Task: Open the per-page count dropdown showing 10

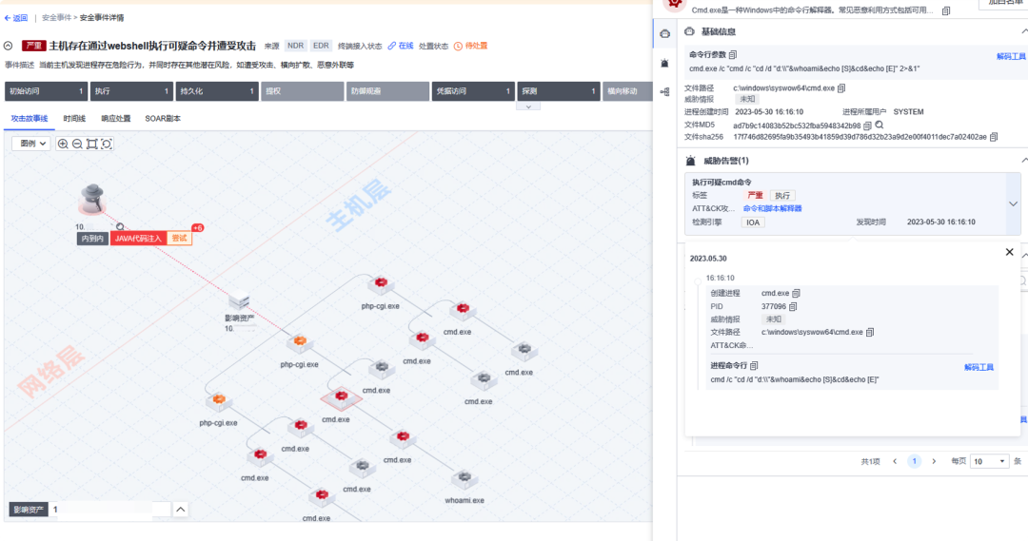Action: 989,461
